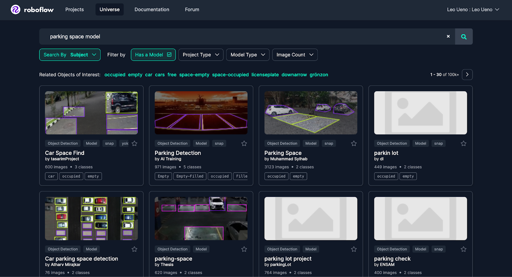Click the 'cars' related object link
Image resolution: width=512 pixels, height=277 pixels.
(x=160, y=75)
